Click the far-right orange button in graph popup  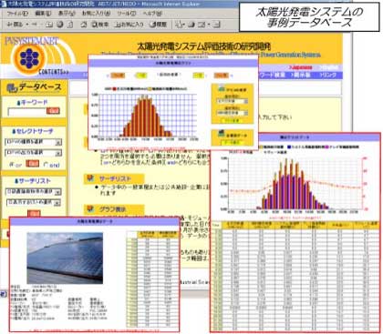(x=221, y=76)
